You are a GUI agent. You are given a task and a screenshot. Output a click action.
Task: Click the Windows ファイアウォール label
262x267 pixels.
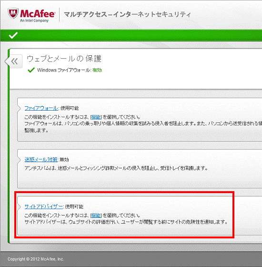(64, 70)
